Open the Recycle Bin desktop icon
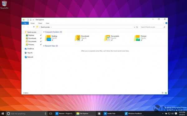This screenshot has width=187, height=116. [x=4, y=5]
